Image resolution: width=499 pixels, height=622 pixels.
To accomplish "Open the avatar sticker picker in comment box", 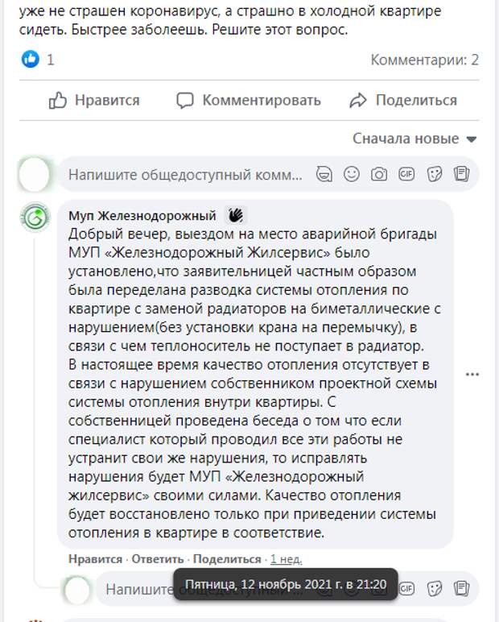I will click(x=324, y=174).
